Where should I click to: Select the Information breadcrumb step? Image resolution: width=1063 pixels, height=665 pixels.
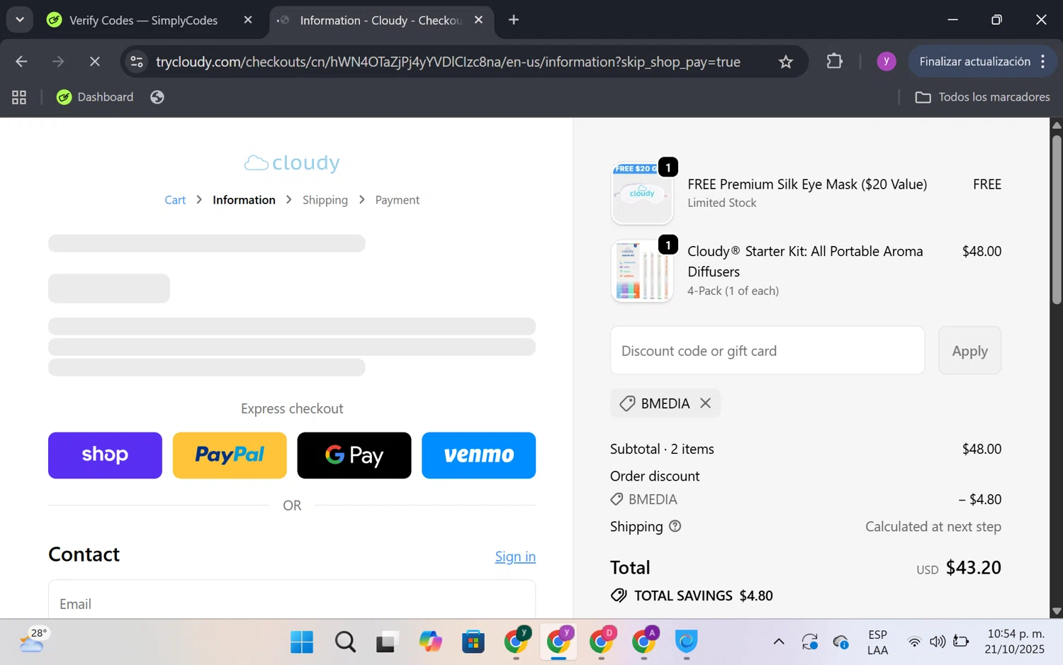[x=244, y=200]
